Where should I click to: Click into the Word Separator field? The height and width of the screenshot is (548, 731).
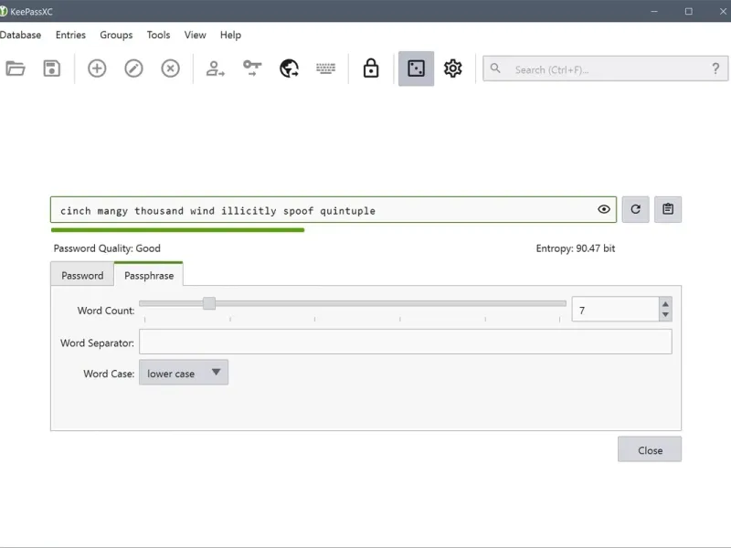405,342
